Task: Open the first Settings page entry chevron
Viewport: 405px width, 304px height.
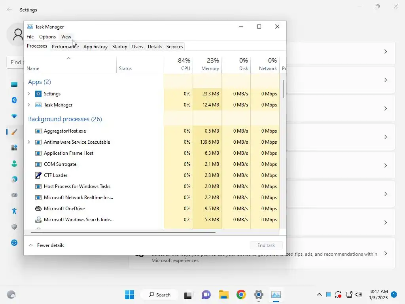Action: (385, 51)
